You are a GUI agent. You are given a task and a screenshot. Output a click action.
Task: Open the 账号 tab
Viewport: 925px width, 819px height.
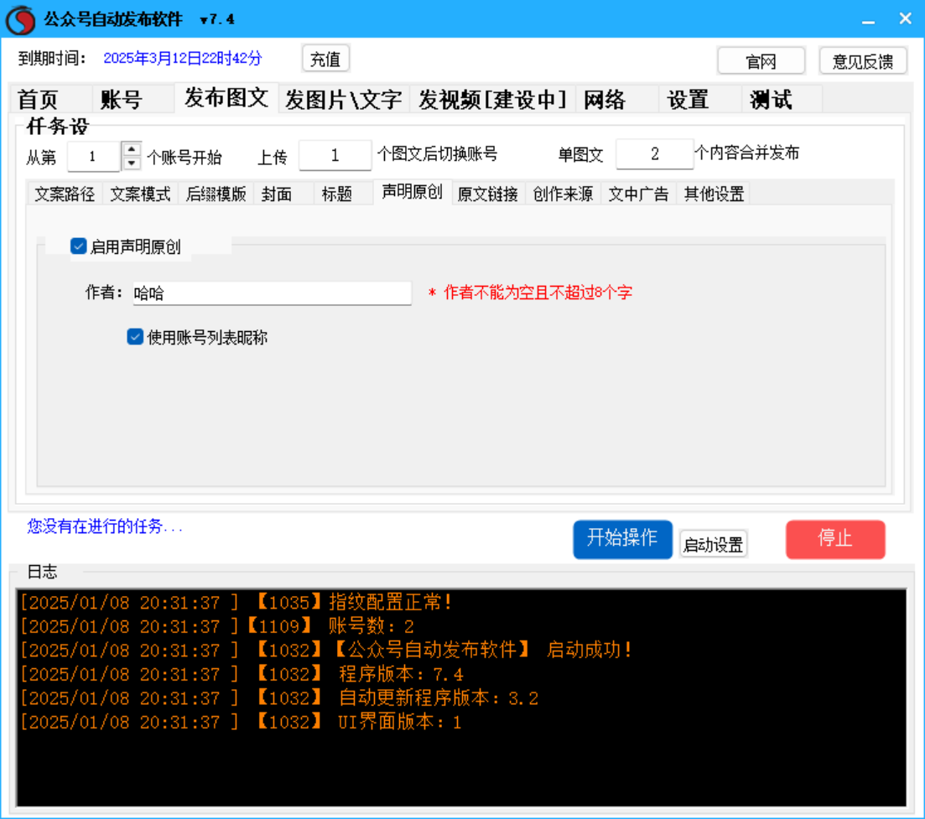pyautogui.click(x=133, y=99)
